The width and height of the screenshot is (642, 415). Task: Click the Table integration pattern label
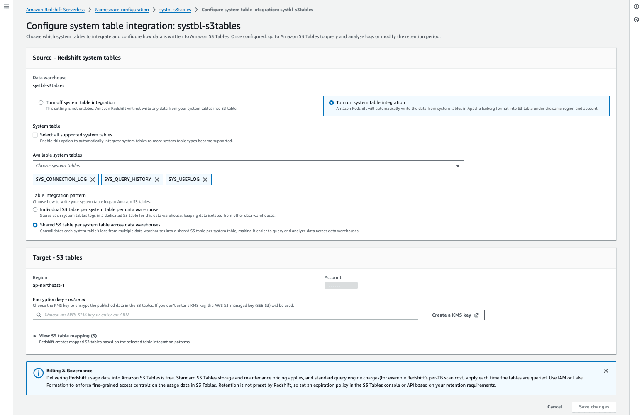[x=59, y=196]
